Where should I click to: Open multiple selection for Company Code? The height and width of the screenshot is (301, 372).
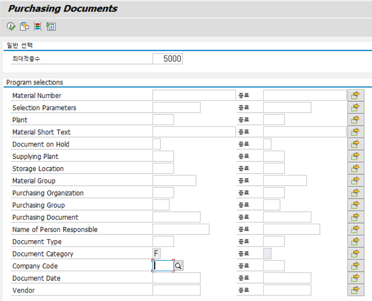356,266
